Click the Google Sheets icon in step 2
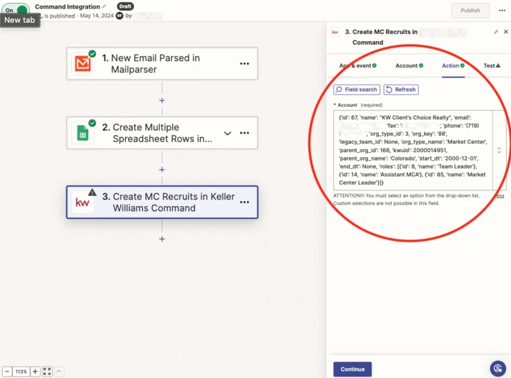Image resolution: width=511 pixels, height=378 pixels. coord(82,133)
